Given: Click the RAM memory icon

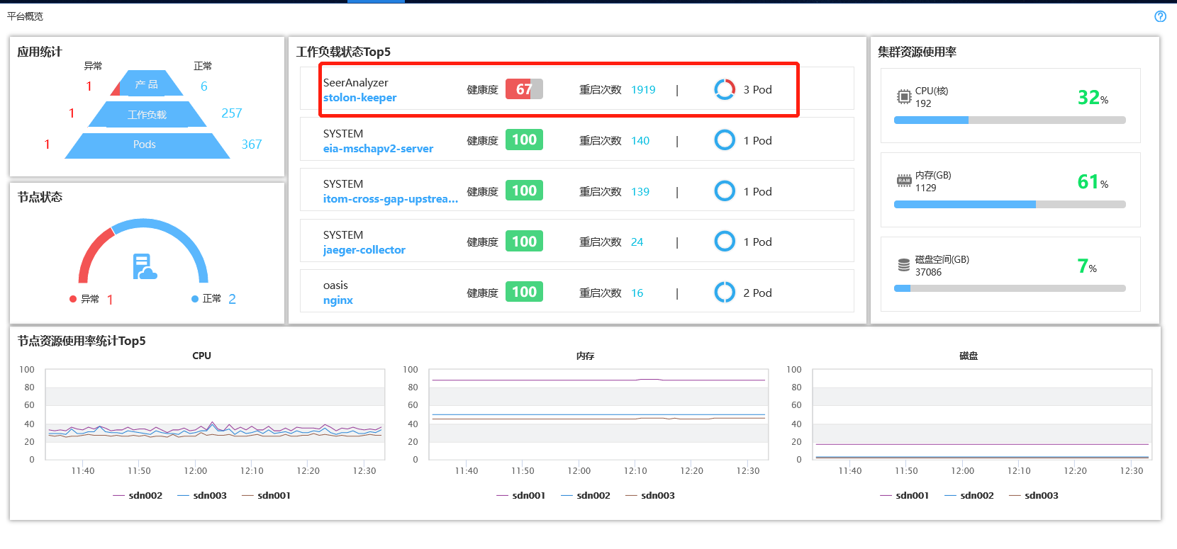Looking at the screenshot, I should tap(903, 181).
